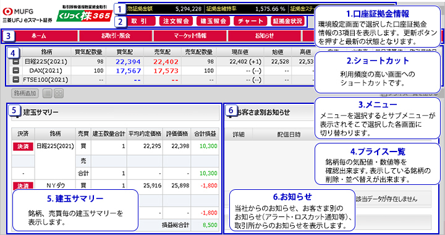
Task: Click the 買気配数量 column header
Action: (88, 52)
